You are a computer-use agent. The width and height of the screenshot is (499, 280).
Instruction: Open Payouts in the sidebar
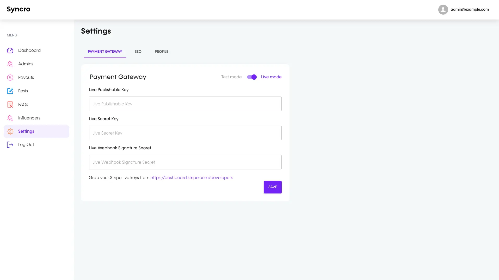(36, 78)
